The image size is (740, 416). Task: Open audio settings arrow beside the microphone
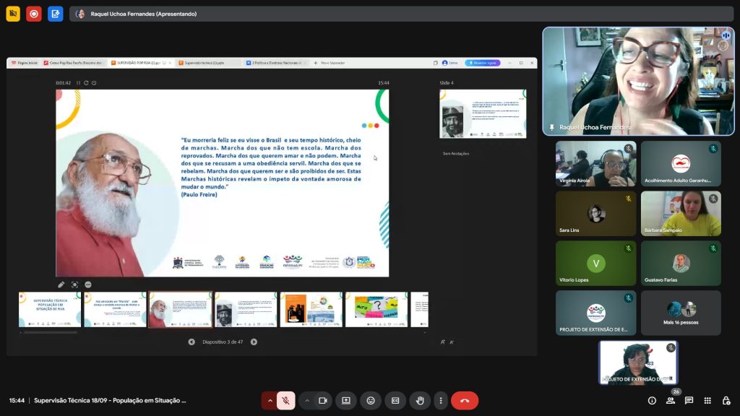pos(270,400)
